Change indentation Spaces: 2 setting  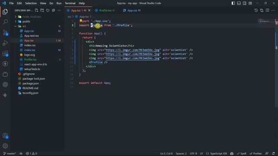pyautogui.click(x=181, y=153)
